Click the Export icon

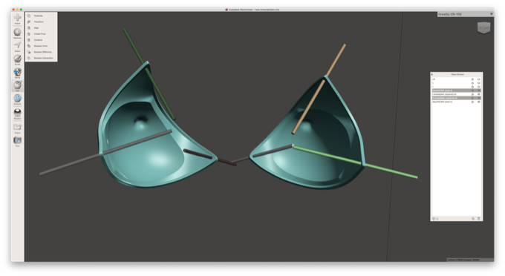point(17,128)
